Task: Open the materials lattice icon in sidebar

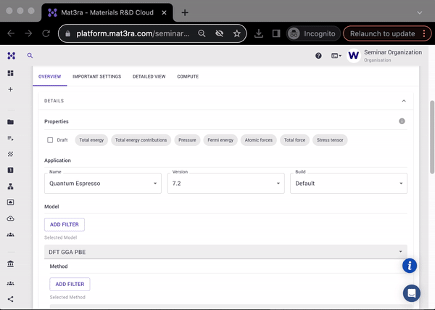Action: coord(11,154)
